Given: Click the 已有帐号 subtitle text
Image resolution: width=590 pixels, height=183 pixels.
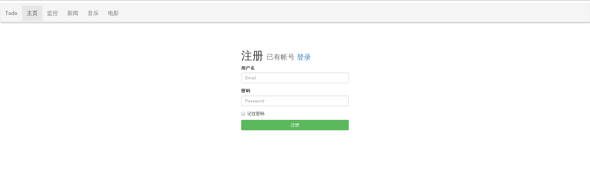Looking at the screenshot, I should [281, 57].
